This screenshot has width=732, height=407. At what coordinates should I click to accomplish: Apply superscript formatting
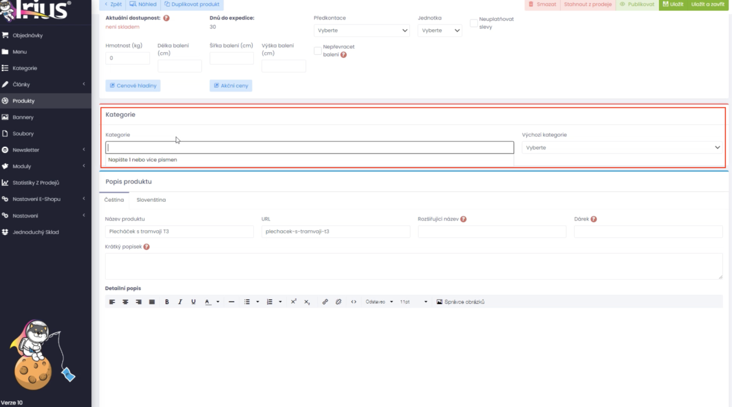click(x=293, y=302)
